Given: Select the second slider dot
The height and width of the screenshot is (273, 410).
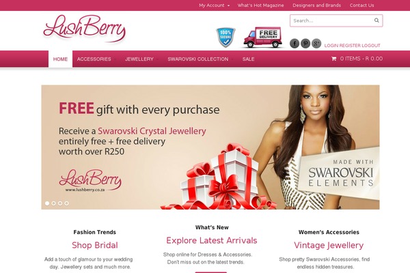Looking at the screenshot, I should [x=53, y=203].
